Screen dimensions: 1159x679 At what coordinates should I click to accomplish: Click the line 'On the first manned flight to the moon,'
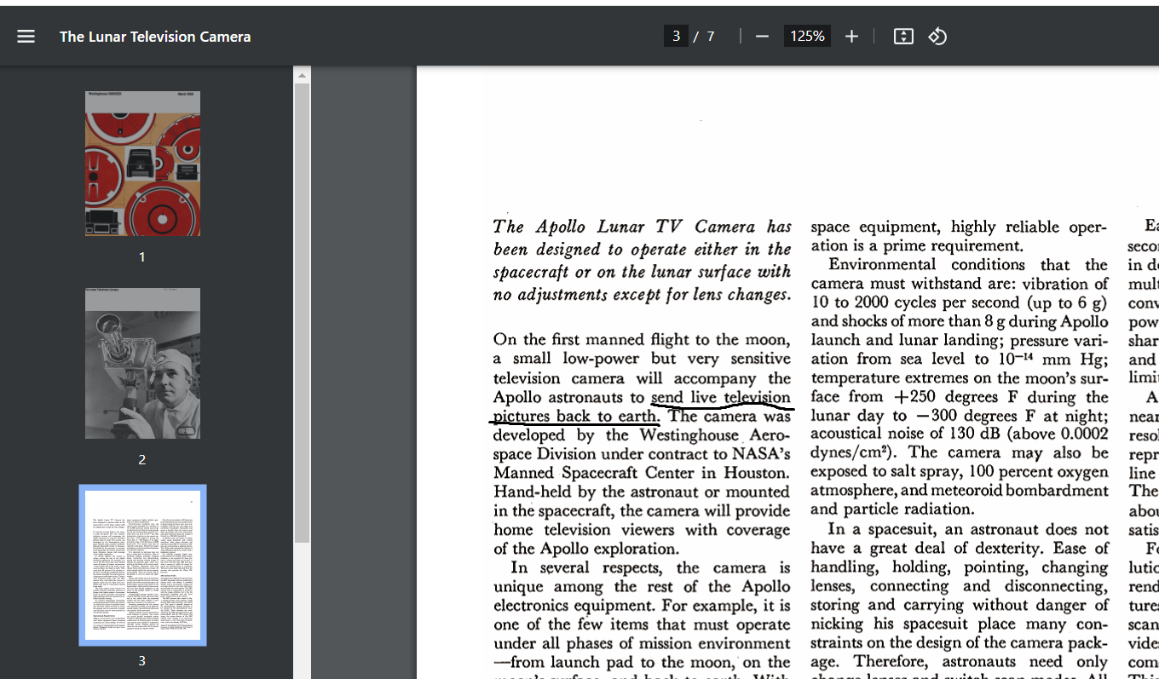642,339
